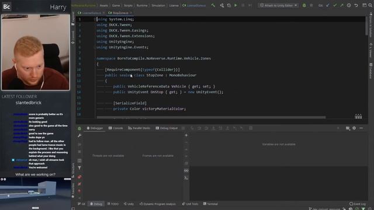Click the Git update project arrow icon
This screenshot has width=374, height=210.
pyautogui.click(x=328, y=5)
